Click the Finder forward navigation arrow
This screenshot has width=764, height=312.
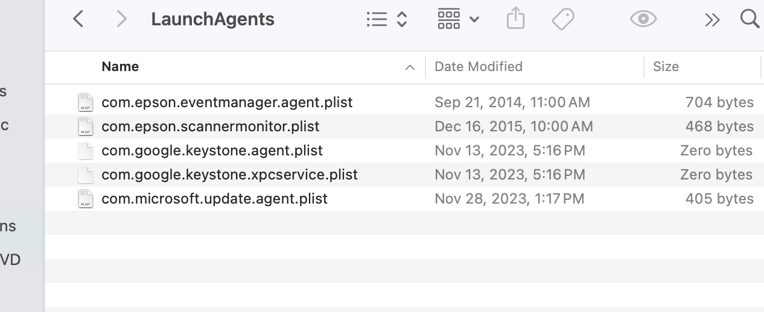[121, 19]
